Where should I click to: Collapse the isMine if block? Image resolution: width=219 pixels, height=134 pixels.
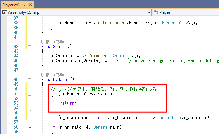[x=29, y=94]
